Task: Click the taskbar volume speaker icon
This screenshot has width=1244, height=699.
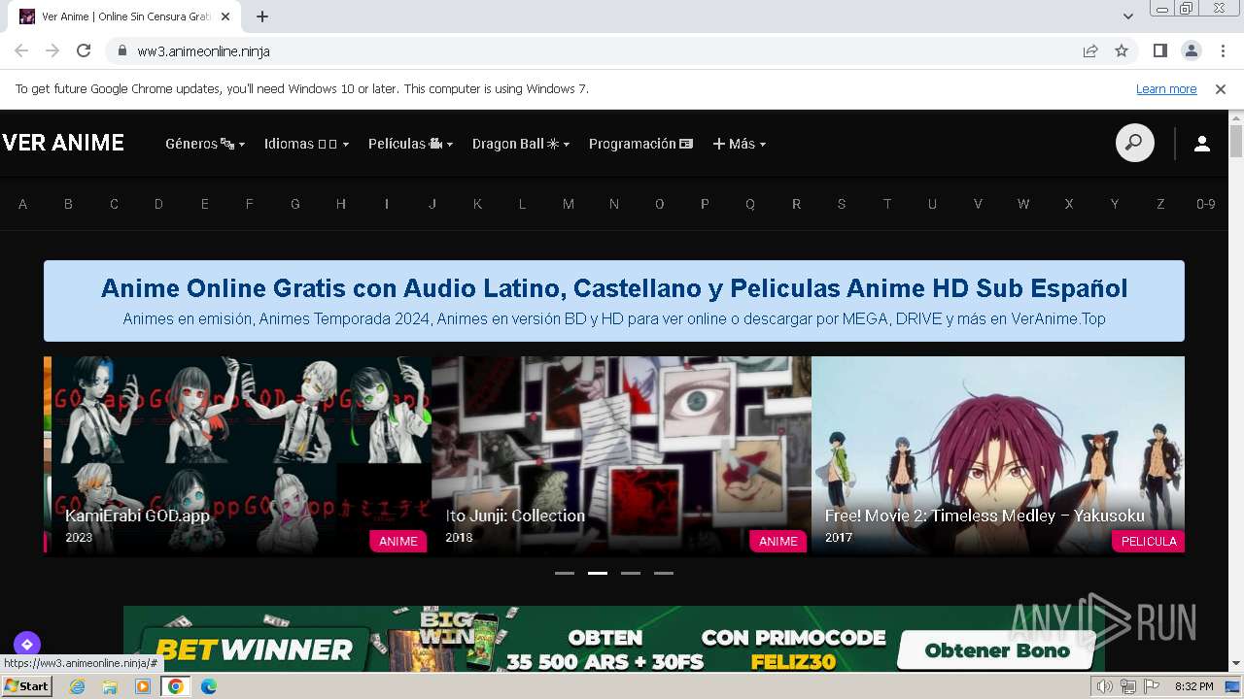Action: (x=1105, y=686)
